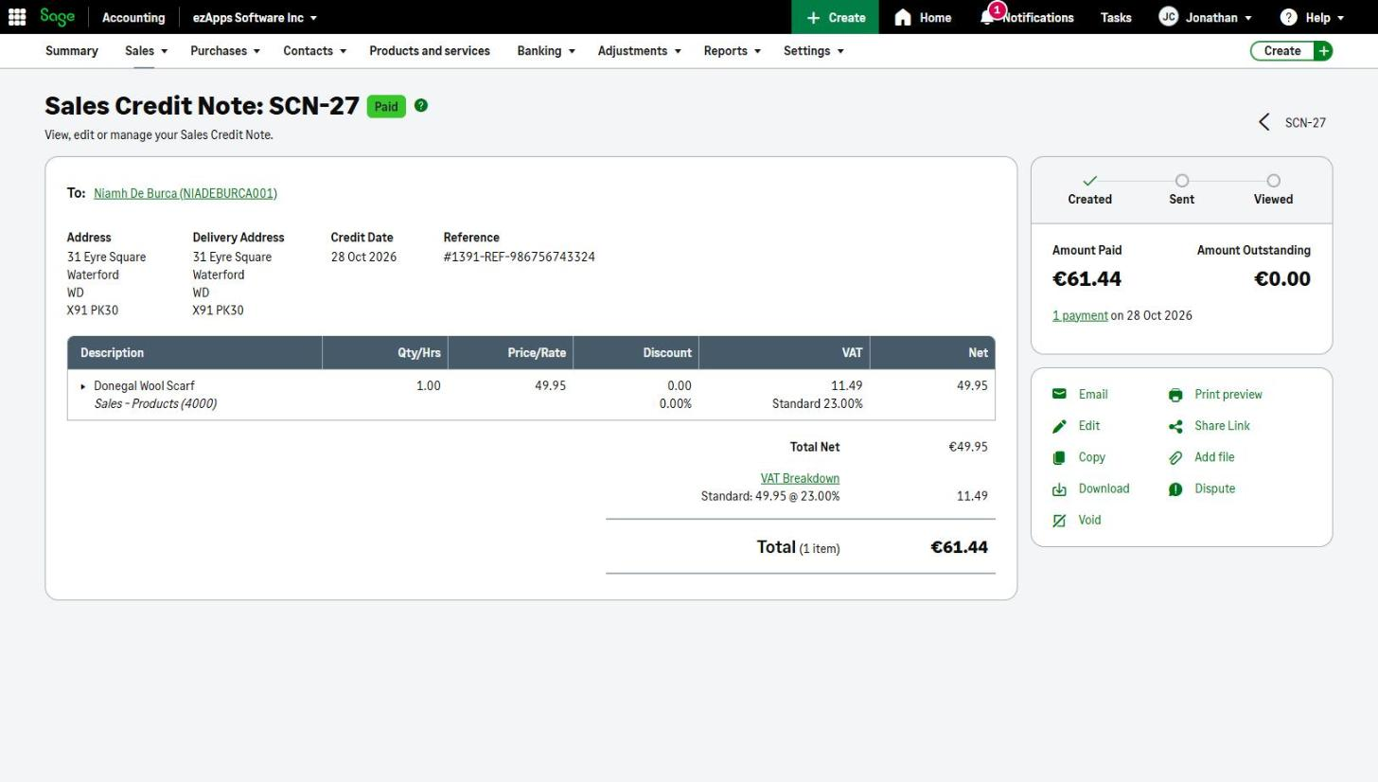
Task: Open the Reports dropdown menu
Action: point(733,51)
